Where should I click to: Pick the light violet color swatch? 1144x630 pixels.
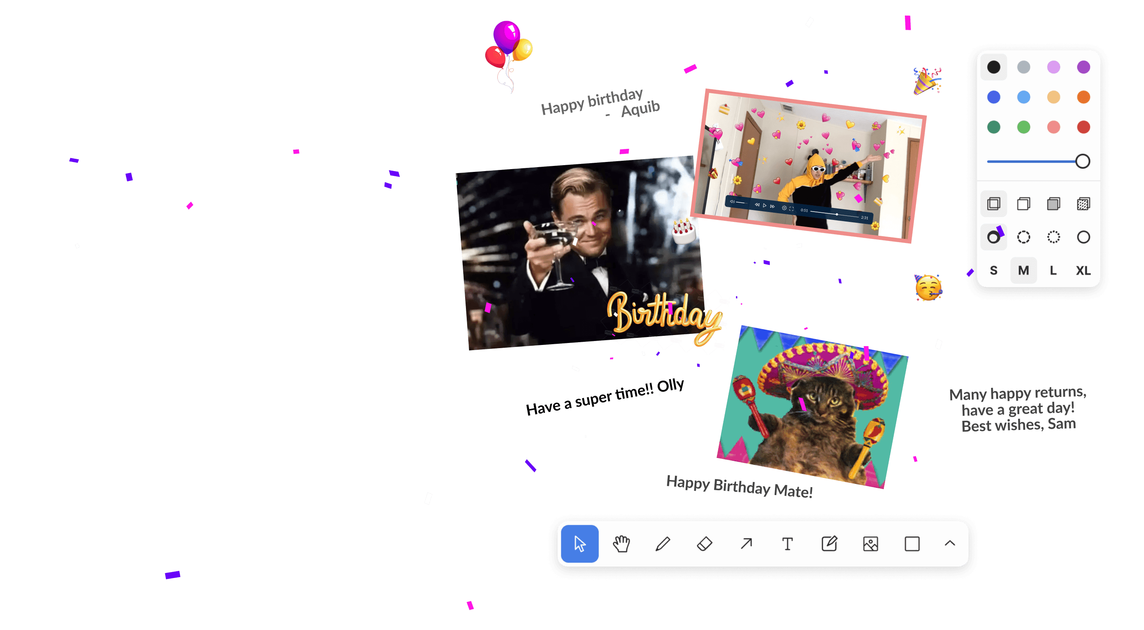[1053, 67]
